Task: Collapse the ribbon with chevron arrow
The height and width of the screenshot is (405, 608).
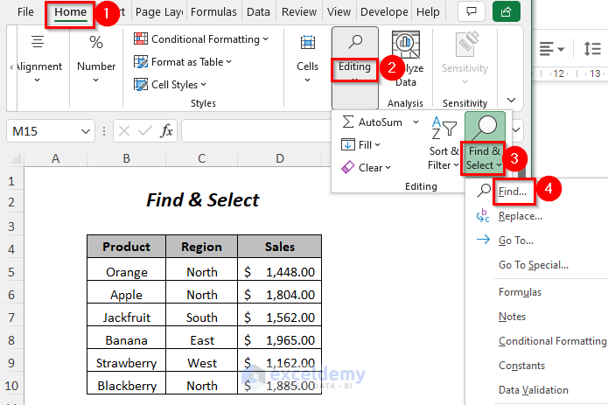Action: point(511,101)
